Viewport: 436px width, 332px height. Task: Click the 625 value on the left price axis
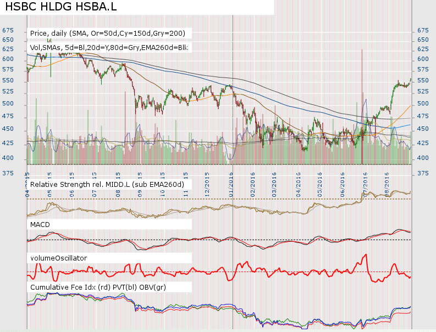[8, 49]
